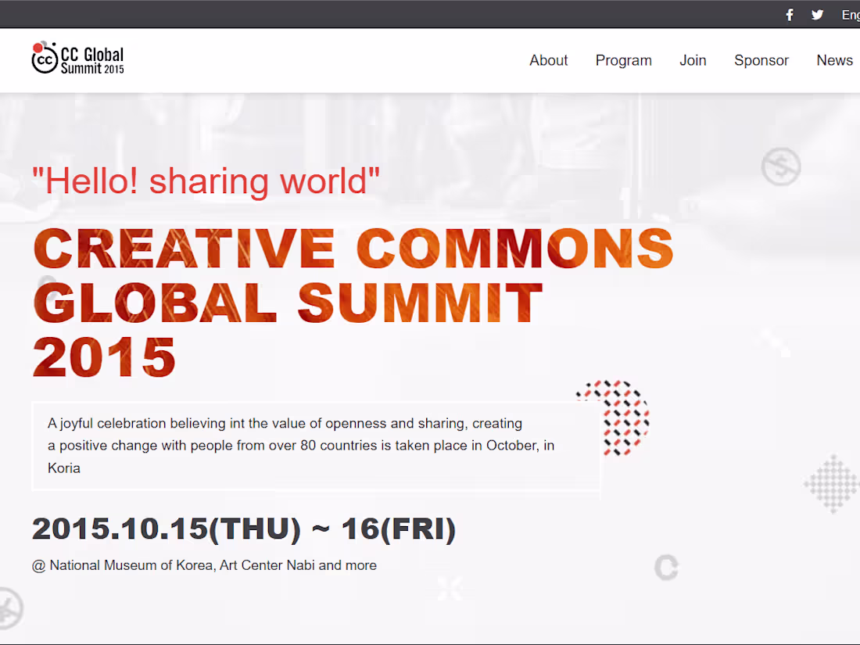Select the National Museum of Korea venue text
Screen dimensions: 860x645
[x=205, y=565]
